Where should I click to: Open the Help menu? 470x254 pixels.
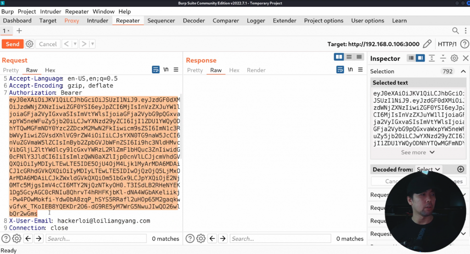pyautogui.click(x=124, y=11)
